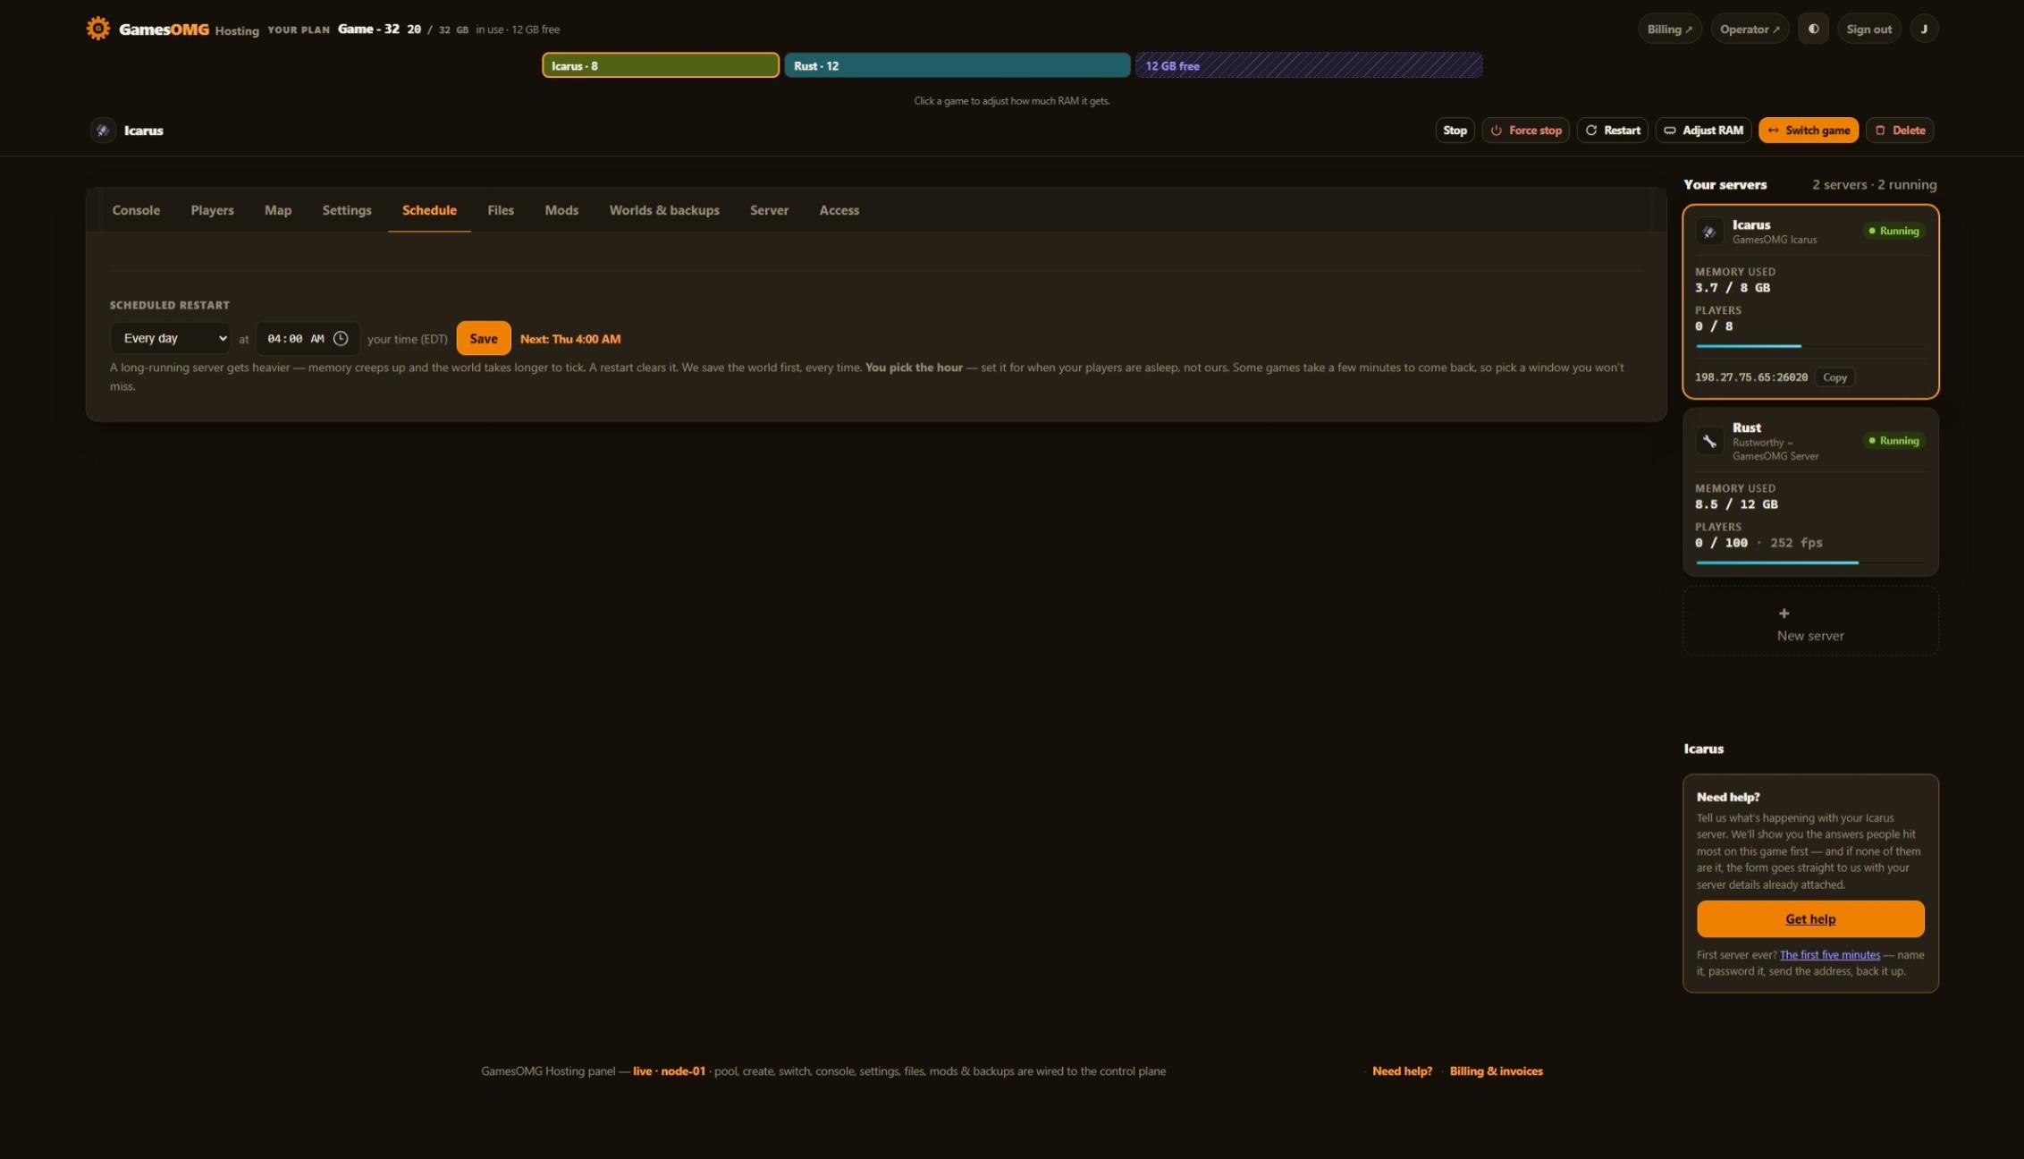Open The first five minutes link
Viewport: 2024px width, 1159px height.
click(x=1829, y=954)
